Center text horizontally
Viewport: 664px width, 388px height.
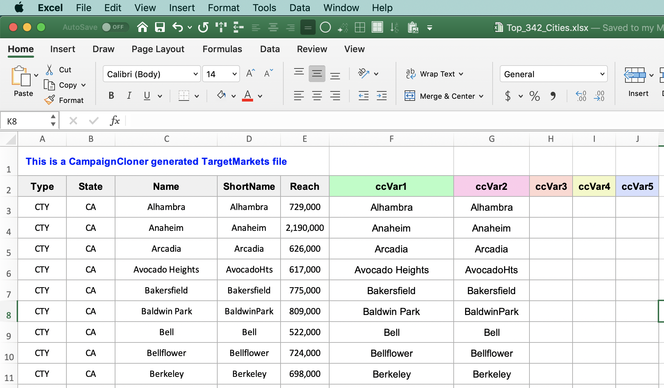pos(317,96)
